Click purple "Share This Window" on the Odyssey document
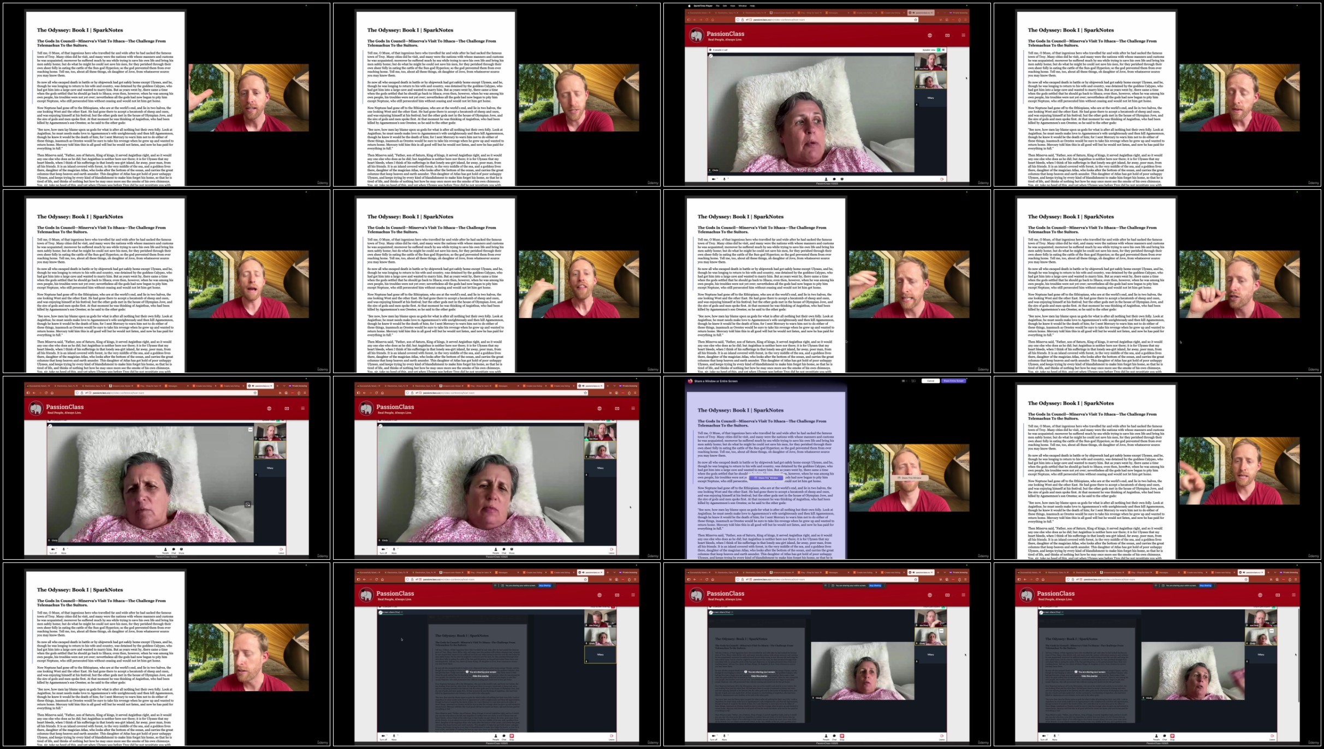Viewport: 1324px width, 749px height. [766, 478]
